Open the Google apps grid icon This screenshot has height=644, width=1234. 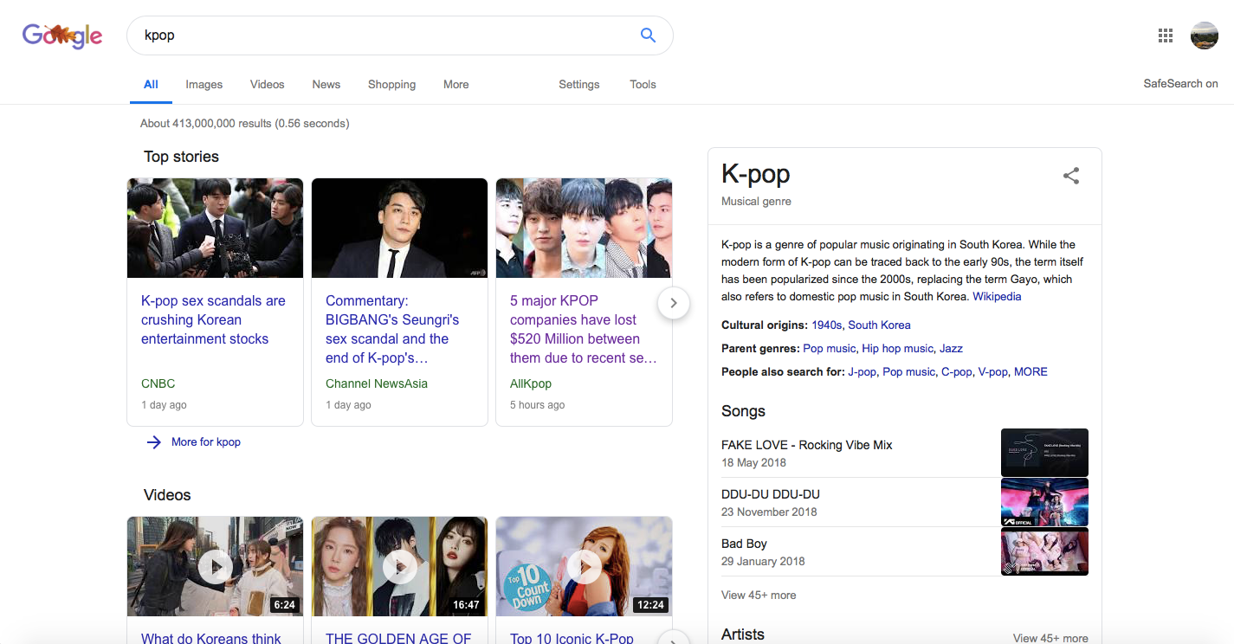1166,35
